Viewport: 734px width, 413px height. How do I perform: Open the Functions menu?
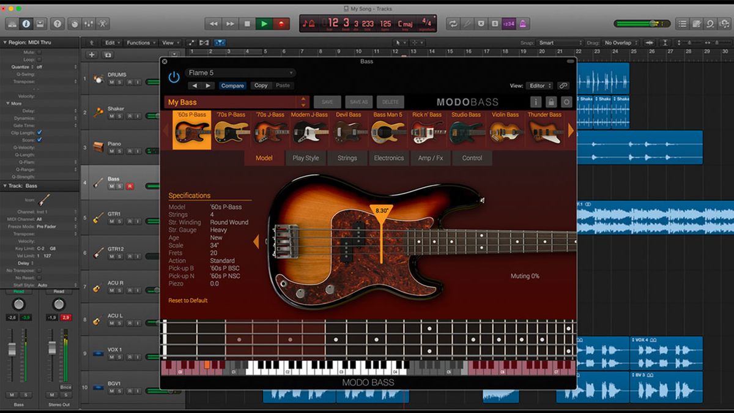pyautogui.click(x=140, y=43)
